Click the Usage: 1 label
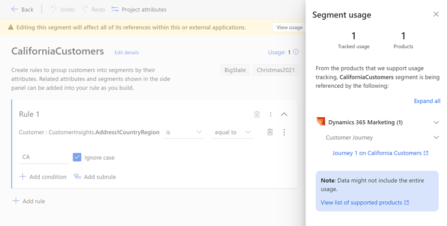The height and width of the screenshot is (226, 447). click(x=279, y=52)
